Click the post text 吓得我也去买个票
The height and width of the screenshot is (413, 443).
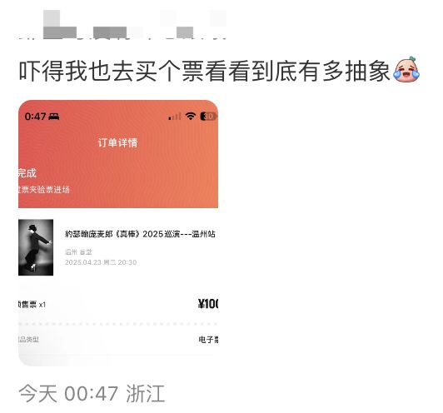[112, 71]
